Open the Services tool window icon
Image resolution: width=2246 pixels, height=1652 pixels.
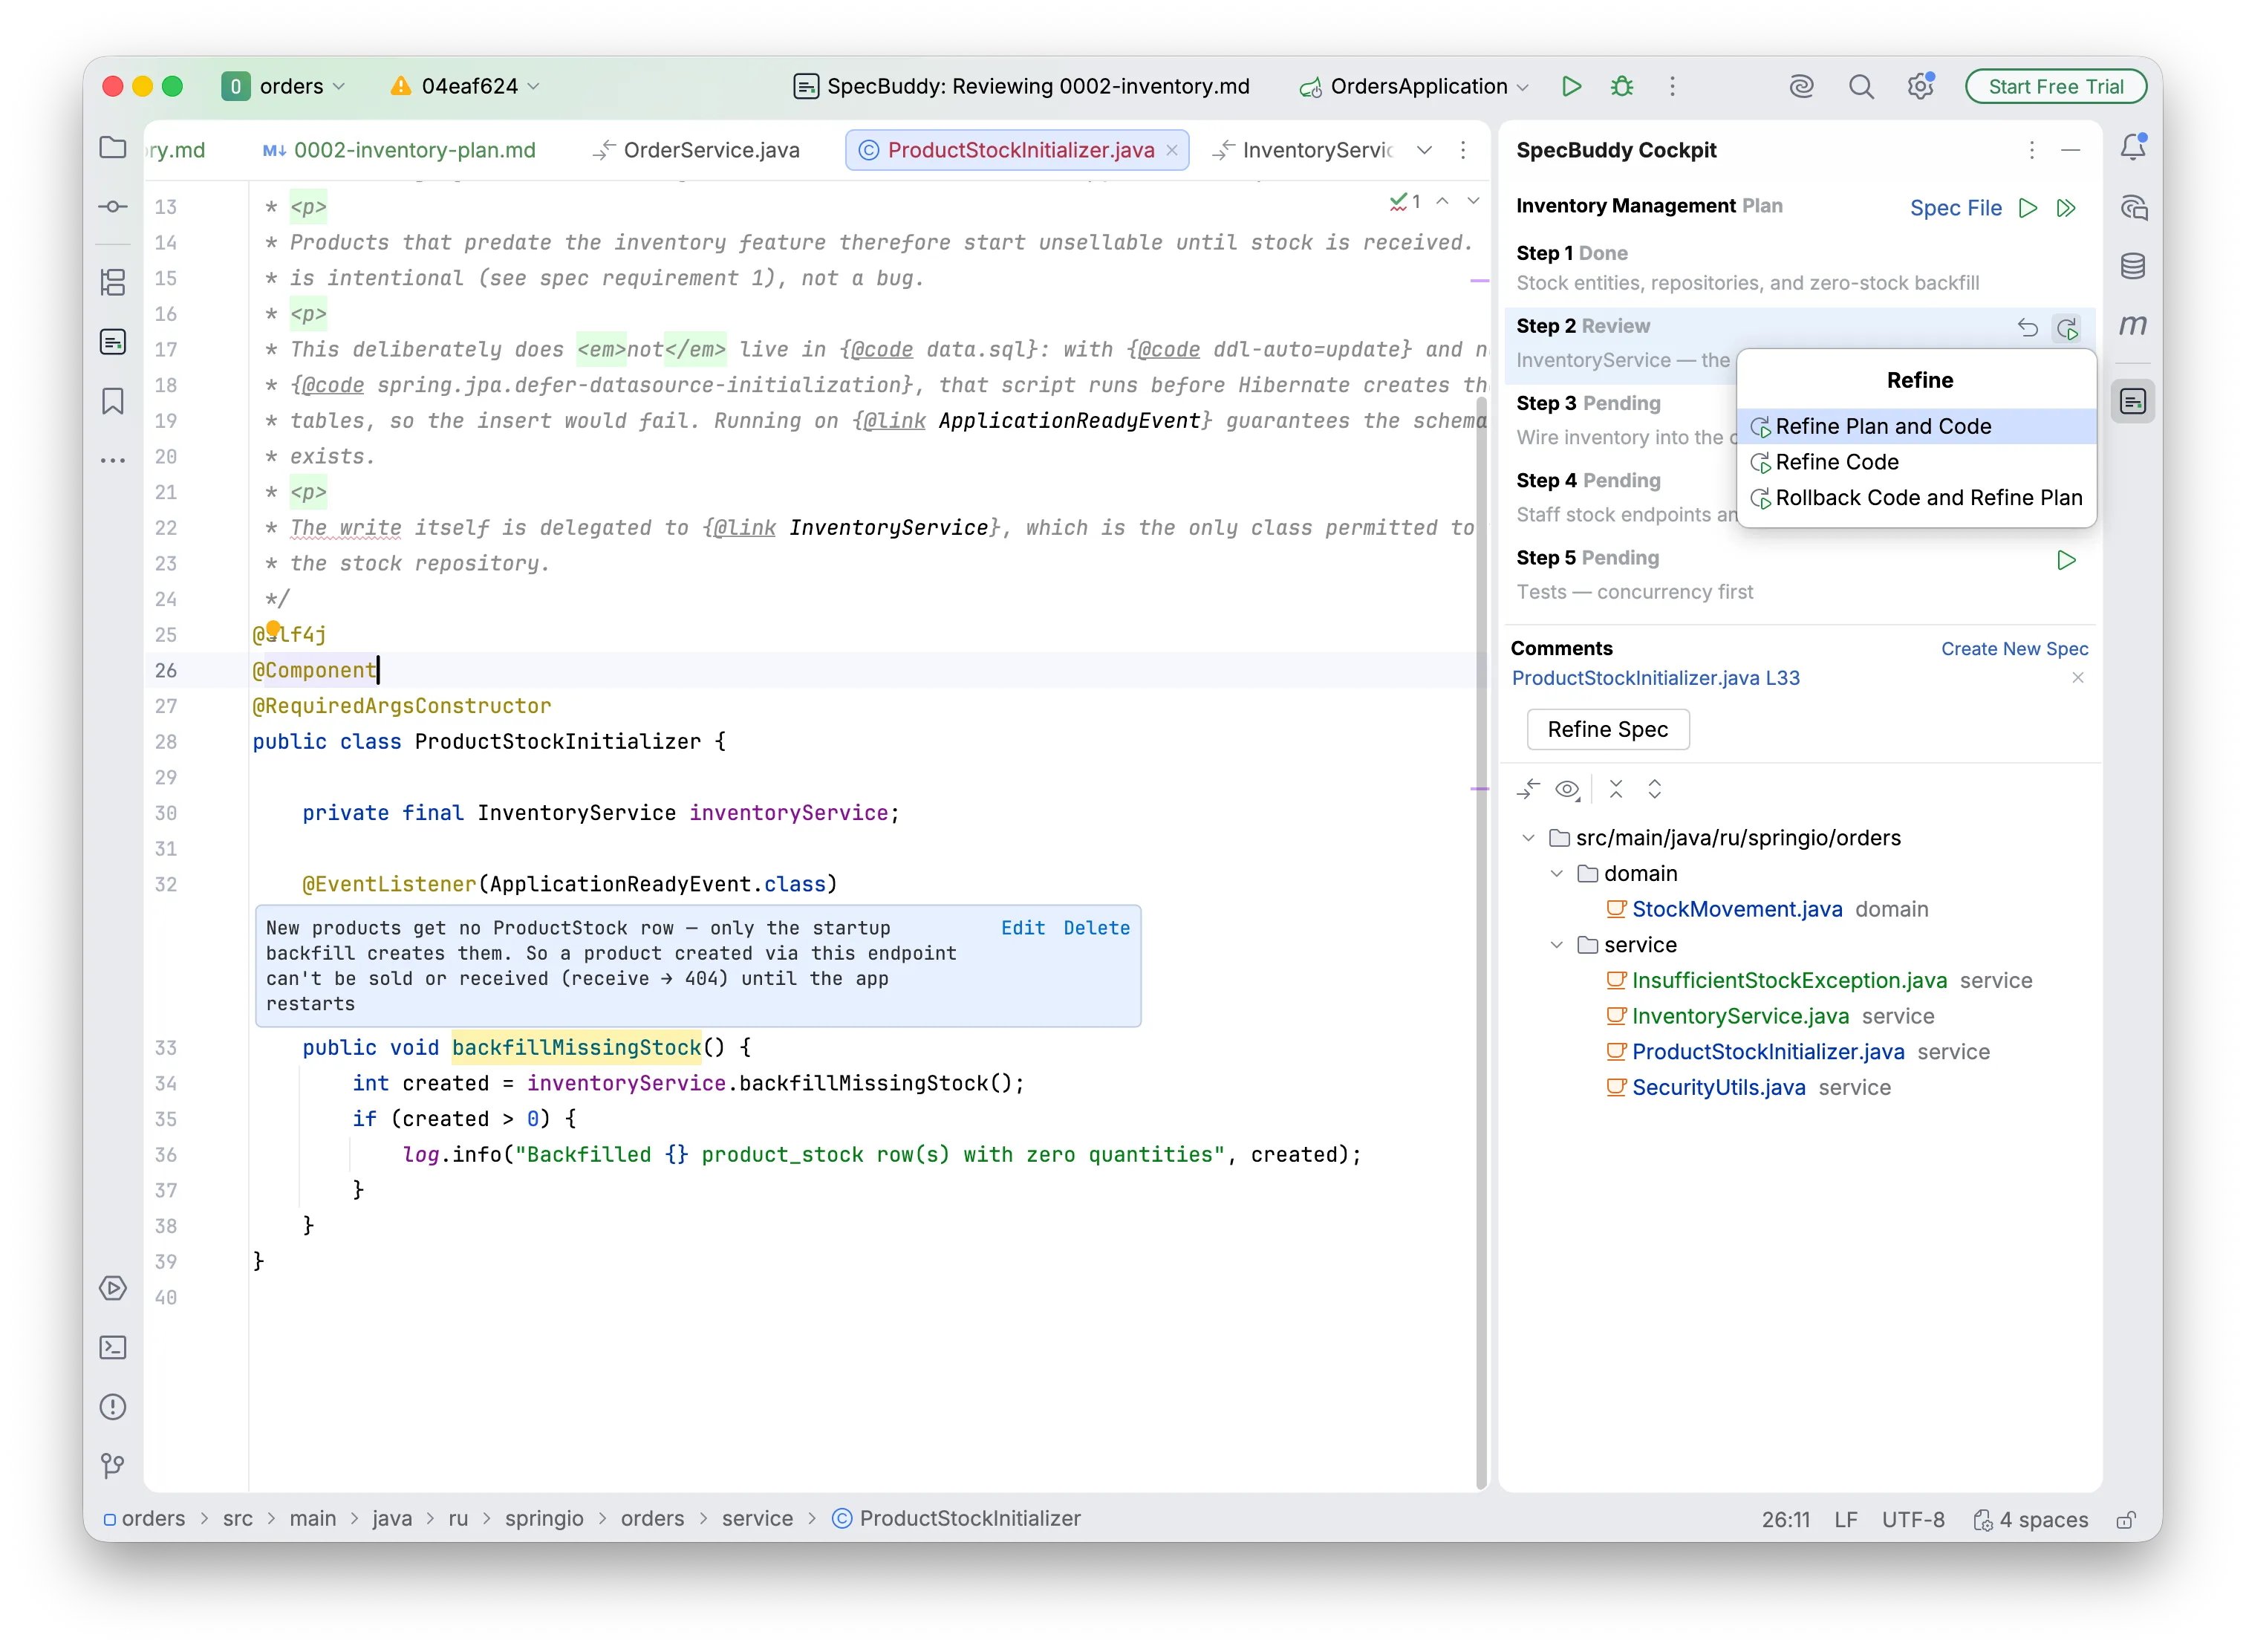tap(113, 1288)
